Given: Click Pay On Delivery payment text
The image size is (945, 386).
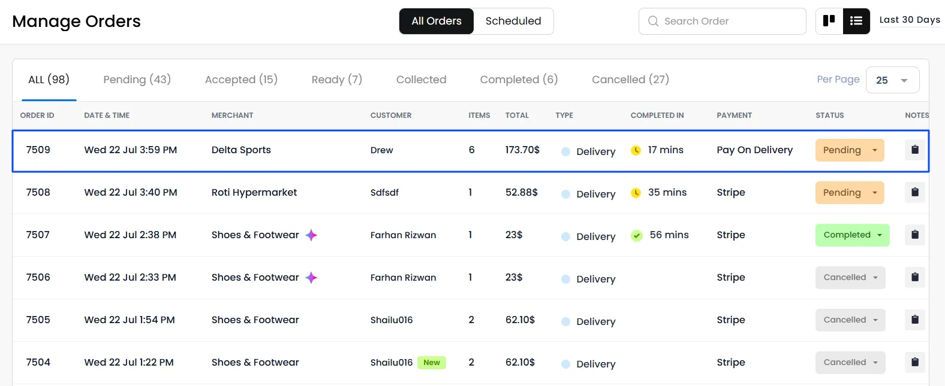Looking at the screenshot, I should 755,150.
